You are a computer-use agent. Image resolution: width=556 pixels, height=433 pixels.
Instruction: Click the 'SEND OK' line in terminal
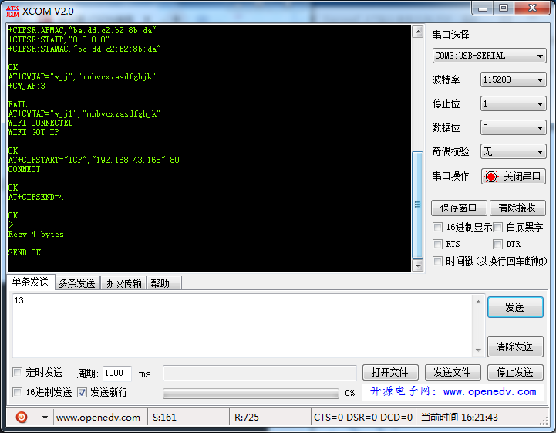point(25,252)
